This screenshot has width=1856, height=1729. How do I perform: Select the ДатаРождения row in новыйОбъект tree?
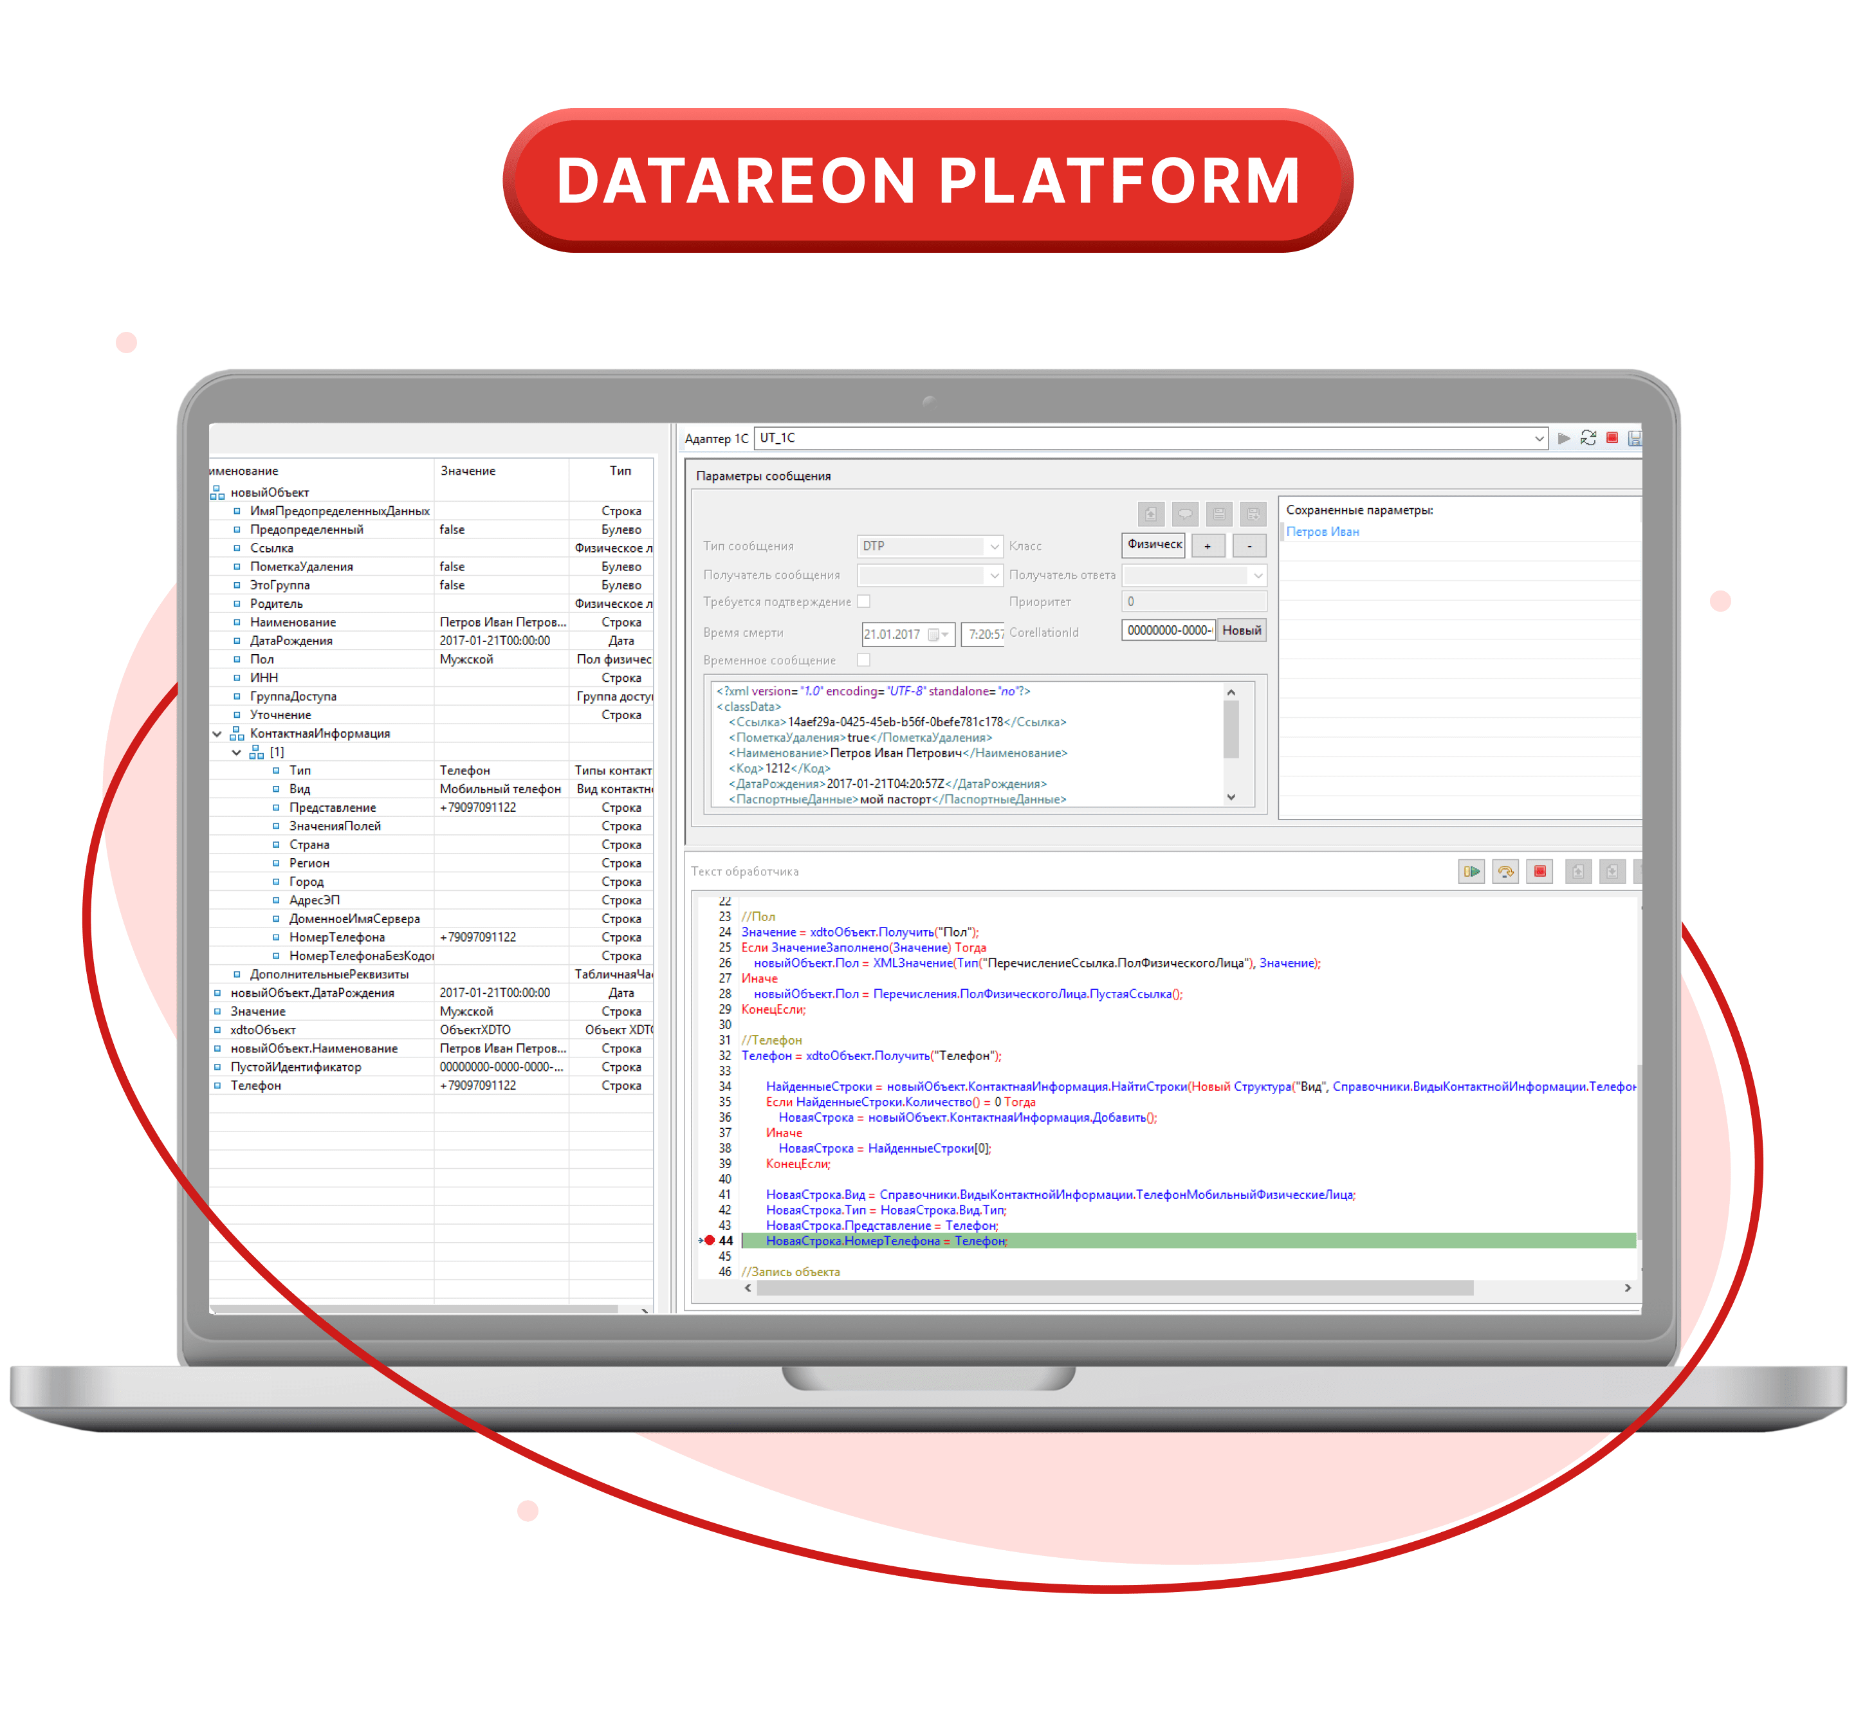(431, 641)
